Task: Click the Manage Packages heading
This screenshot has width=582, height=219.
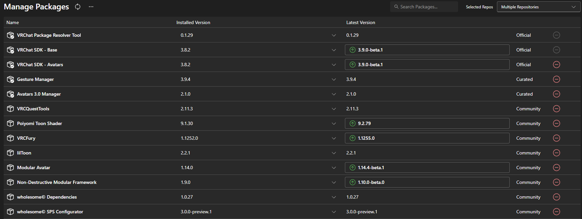Action: click(37, 7)
